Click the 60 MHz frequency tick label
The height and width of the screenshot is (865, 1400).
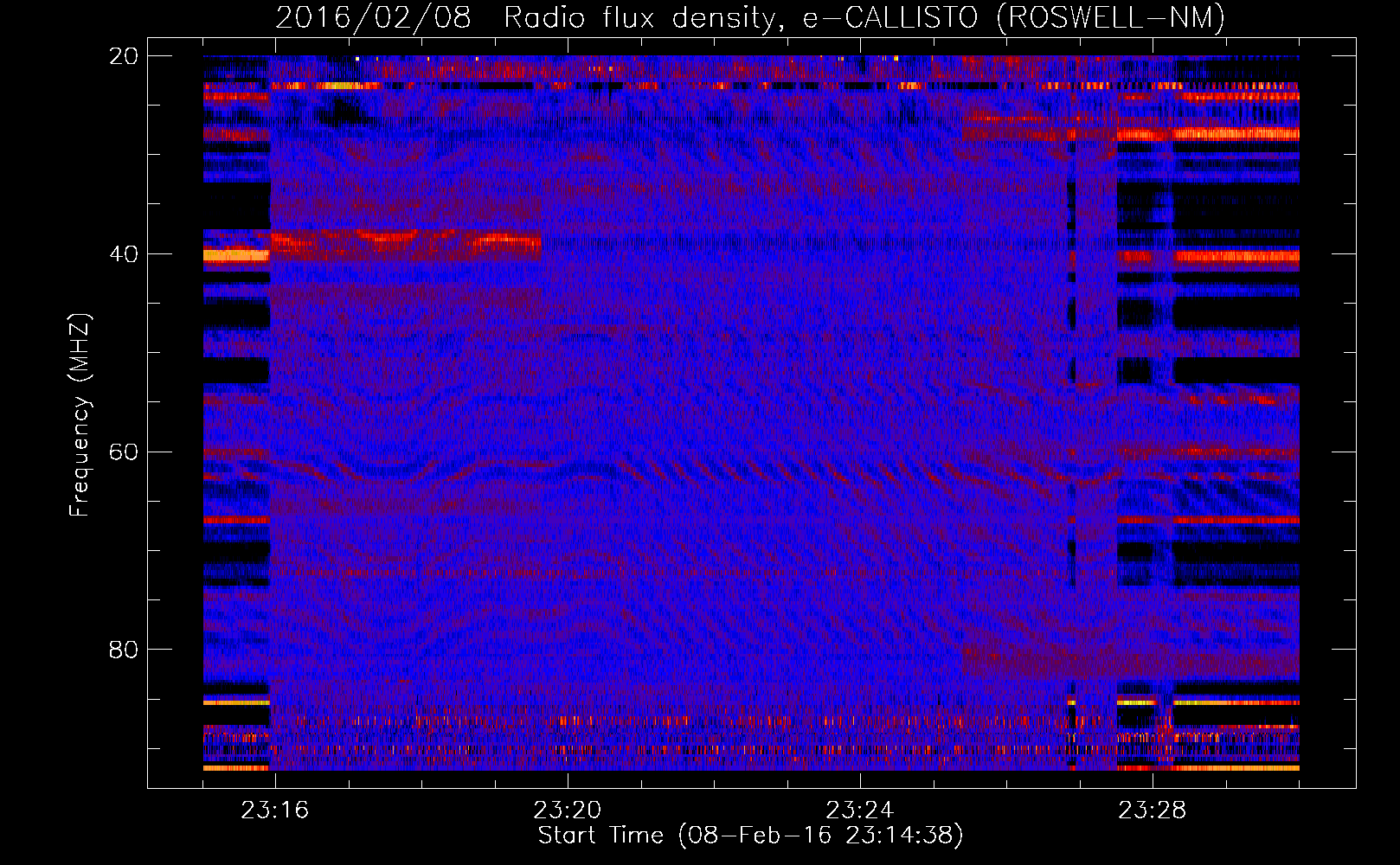coord(123,452)
